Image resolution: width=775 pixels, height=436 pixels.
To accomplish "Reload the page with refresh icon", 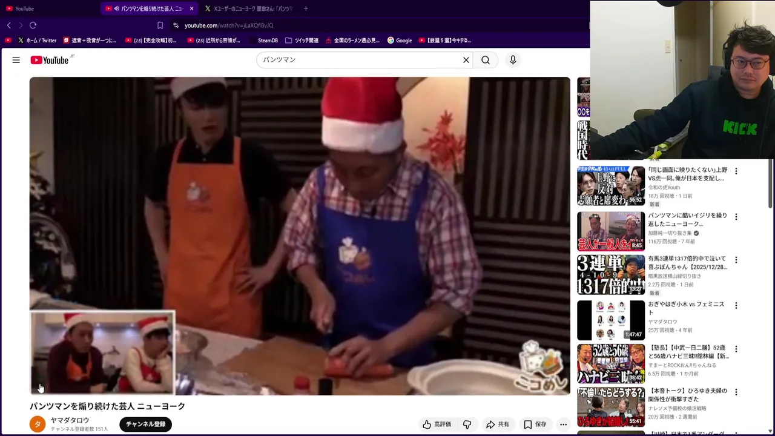I will 33,25.
